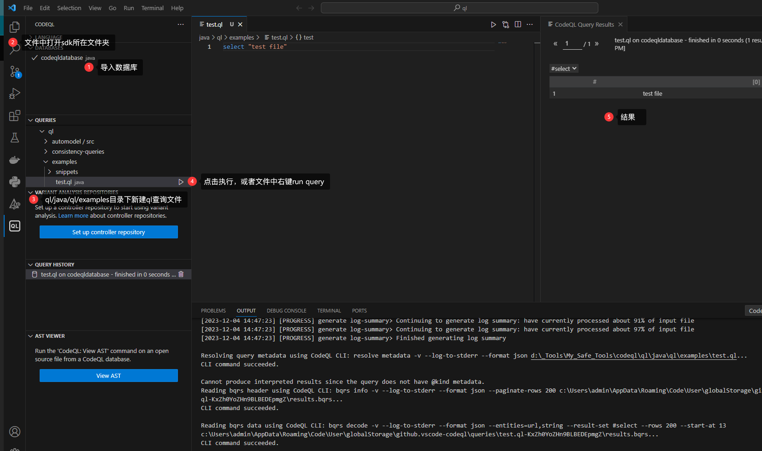Go back with the navigation arrow
762x451 pixels.
pyautogui.click(x=299, y=8)
